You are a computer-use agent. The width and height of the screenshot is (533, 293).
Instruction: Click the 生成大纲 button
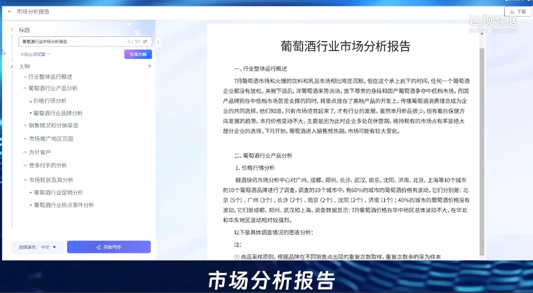tap(138, 54)
